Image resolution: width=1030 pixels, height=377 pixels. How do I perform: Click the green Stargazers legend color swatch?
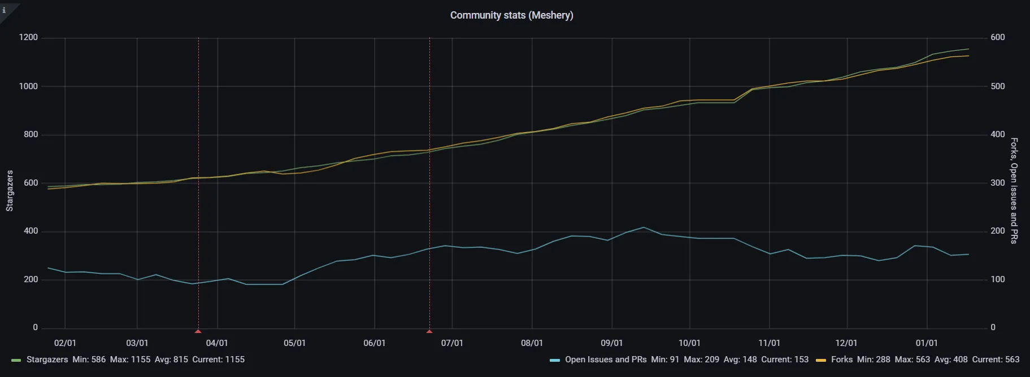[x=16, y=360]
